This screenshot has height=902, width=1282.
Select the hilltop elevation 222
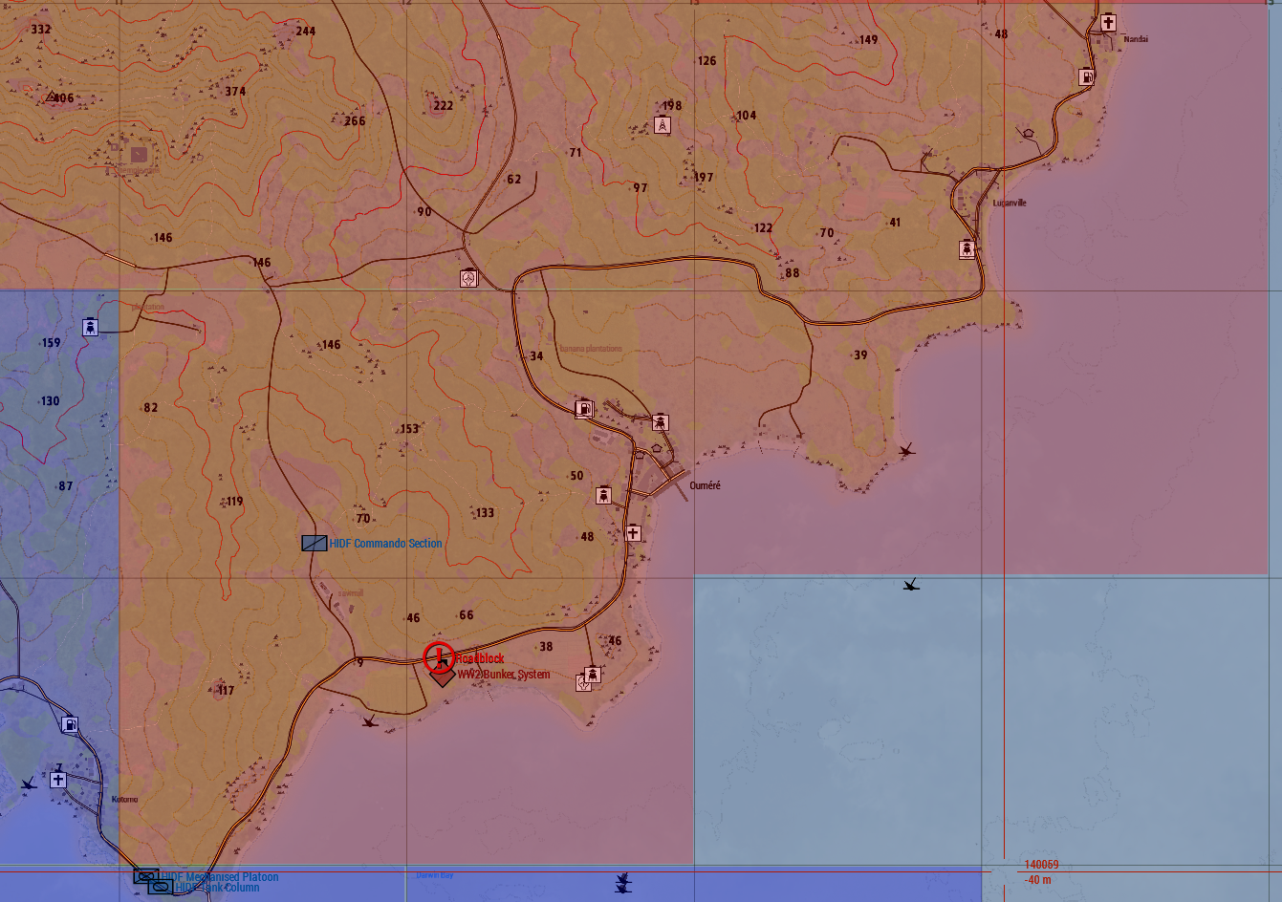444,106
